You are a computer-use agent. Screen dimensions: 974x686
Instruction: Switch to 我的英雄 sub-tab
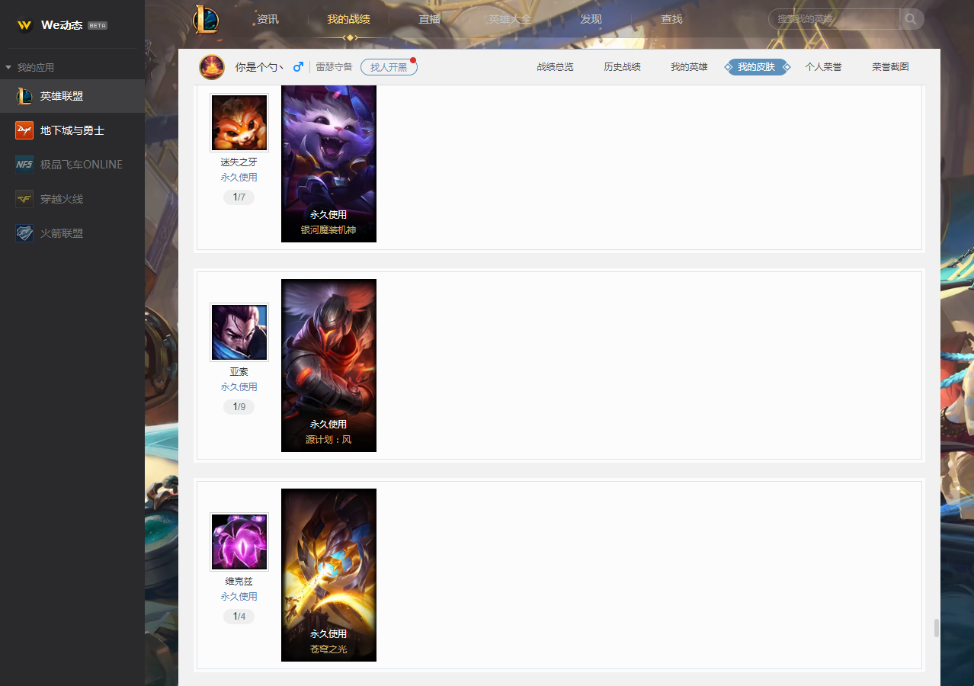tap(690, 67)
